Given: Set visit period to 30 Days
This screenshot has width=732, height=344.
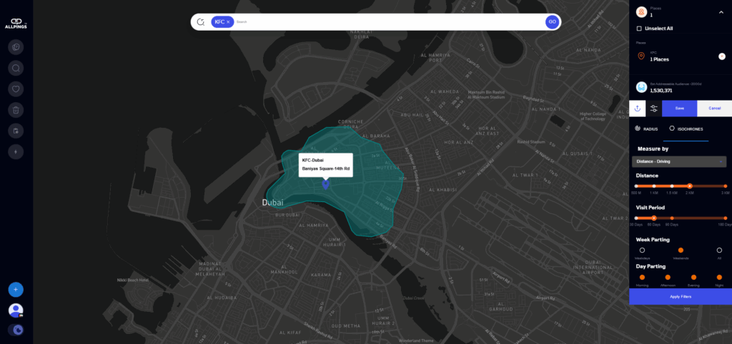Looking at the screenshot, I should (635, 218).
